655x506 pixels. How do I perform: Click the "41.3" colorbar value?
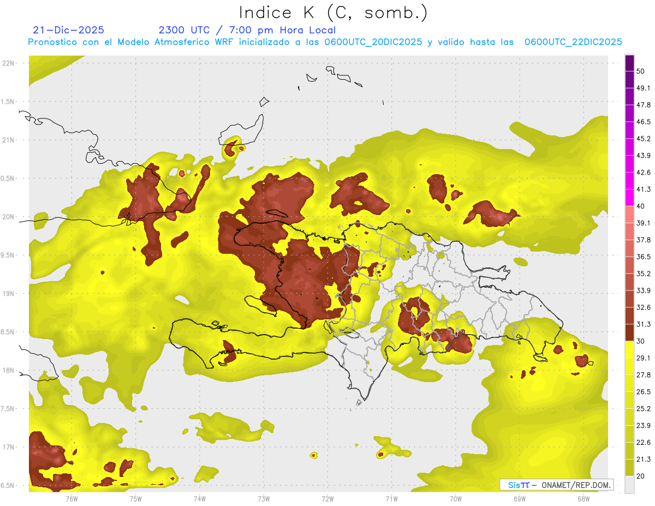point(644,189)
